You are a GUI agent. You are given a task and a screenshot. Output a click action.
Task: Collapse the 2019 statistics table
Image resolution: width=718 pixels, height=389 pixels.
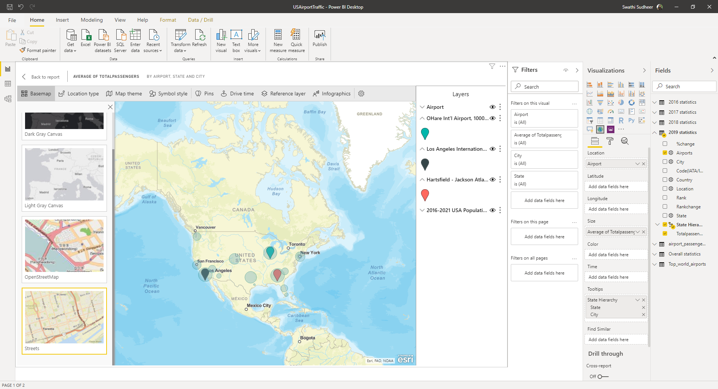655,132
